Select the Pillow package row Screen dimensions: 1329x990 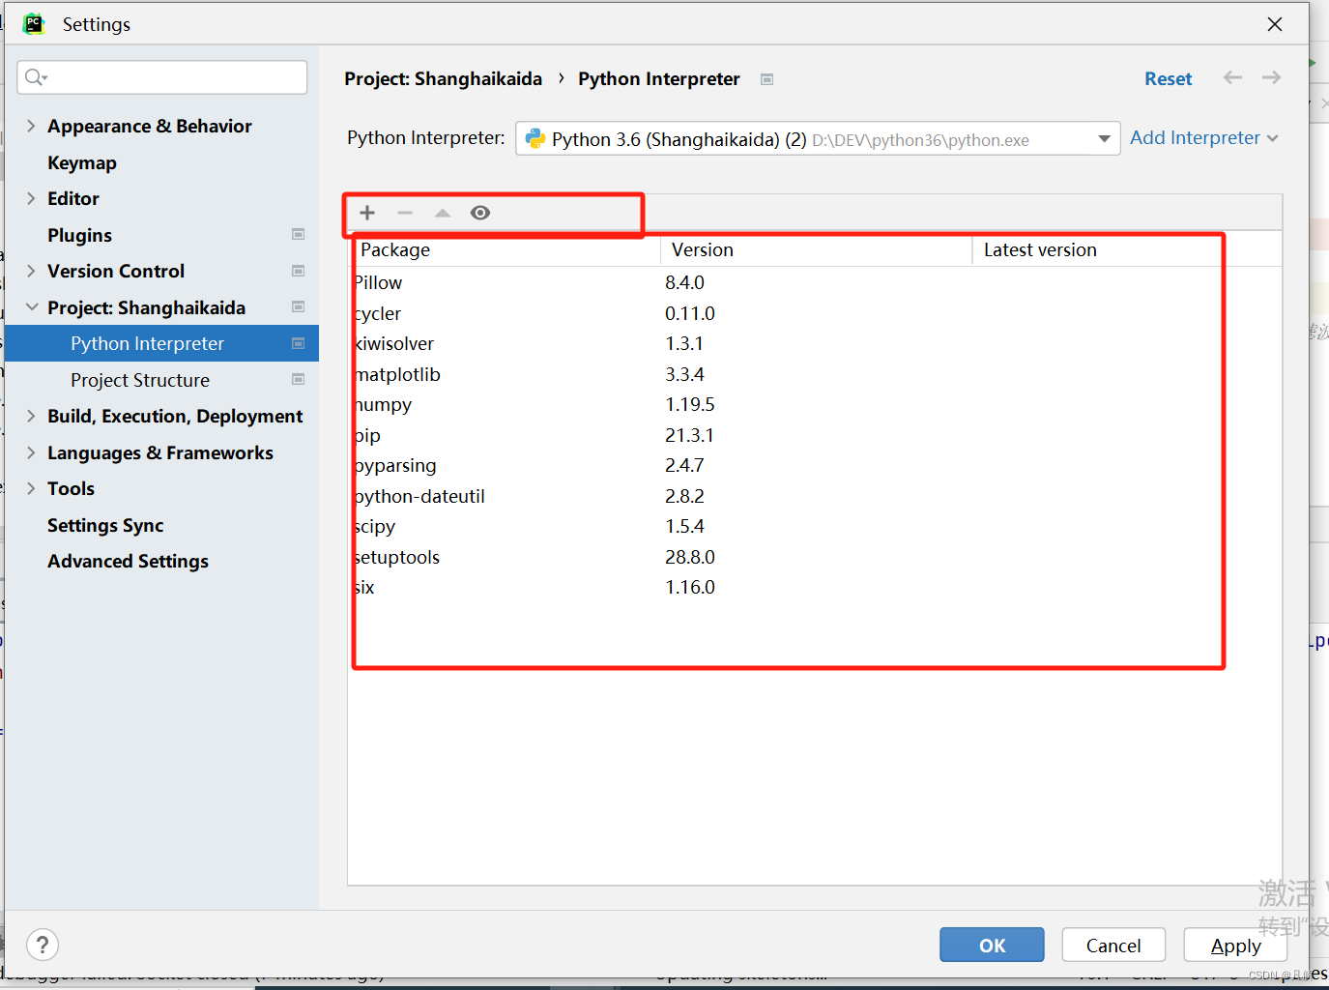[x=815, y=282]
